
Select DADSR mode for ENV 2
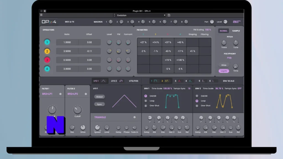[x=197, y=96]
